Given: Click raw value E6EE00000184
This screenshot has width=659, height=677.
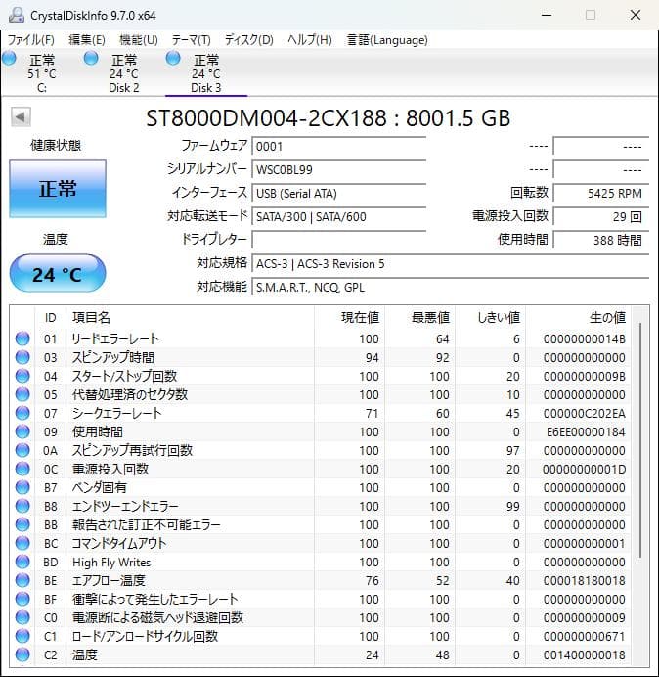Looking at the screenshot, I should [x=586, y=431].
